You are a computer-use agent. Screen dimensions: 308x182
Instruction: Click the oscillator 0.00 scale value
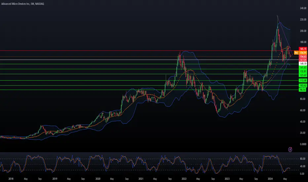tap(302, 174)
